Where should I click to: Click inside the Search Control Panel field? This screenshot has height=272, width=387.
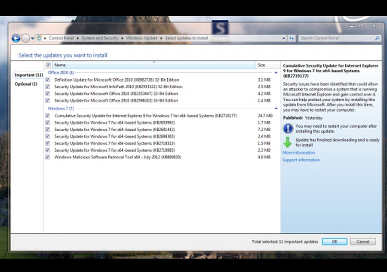tap(335, 38)
